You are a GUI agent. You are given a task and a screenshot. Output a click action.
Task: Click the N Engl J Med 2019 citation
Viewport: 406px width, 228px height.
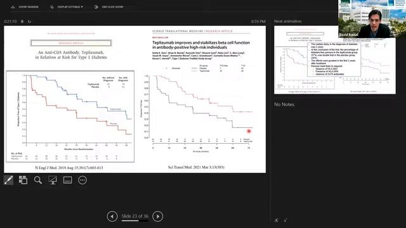(69, 168)
